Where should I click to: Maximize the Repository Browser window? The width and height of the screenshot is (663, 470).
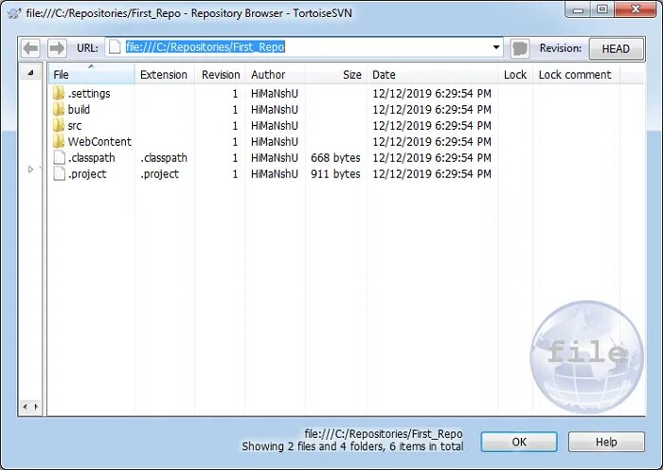[602, 9]
